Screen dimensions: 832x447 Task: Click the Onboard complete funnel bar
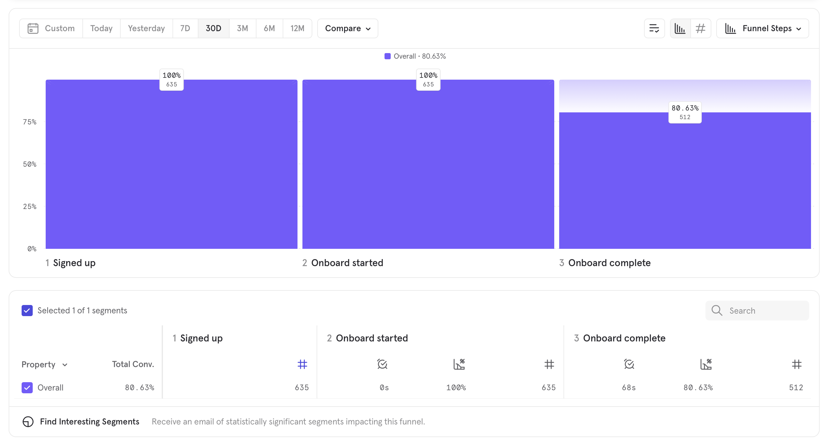685,181
